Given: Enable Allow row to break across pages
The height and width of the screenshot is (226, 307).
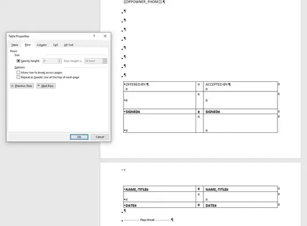Looking at the screenshot, I should tap(18, 73).
